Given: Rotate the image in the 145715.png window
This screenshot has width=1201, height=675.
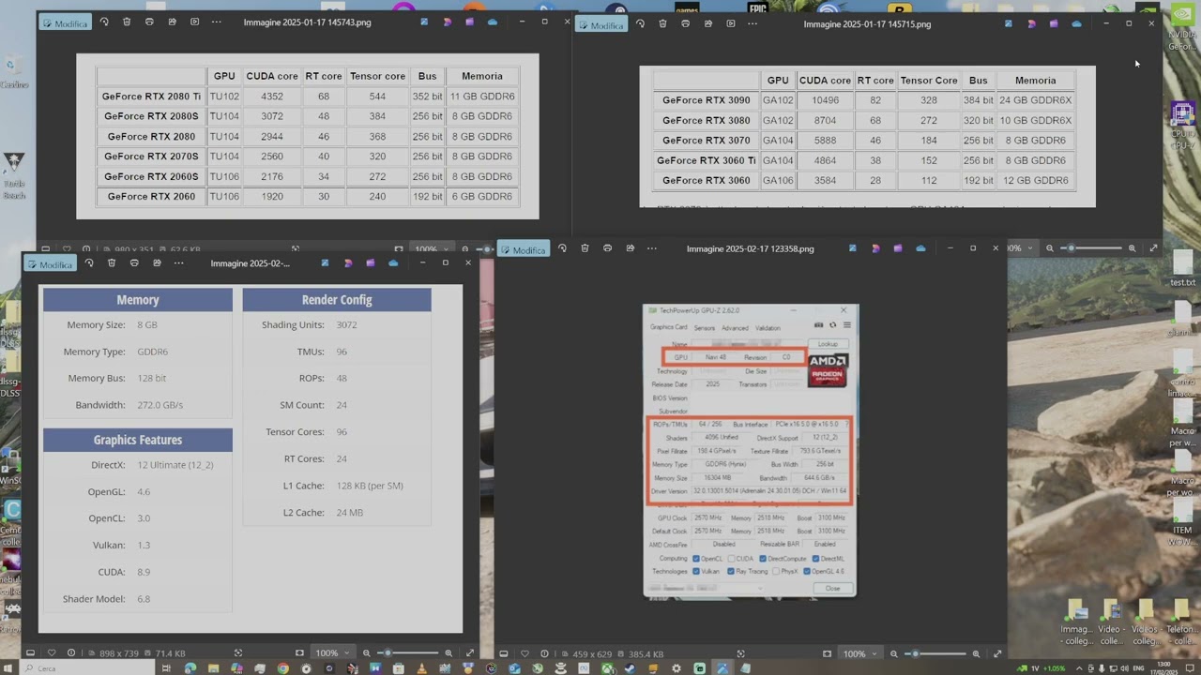Looking at the screenshot, I should coord(640,24).
